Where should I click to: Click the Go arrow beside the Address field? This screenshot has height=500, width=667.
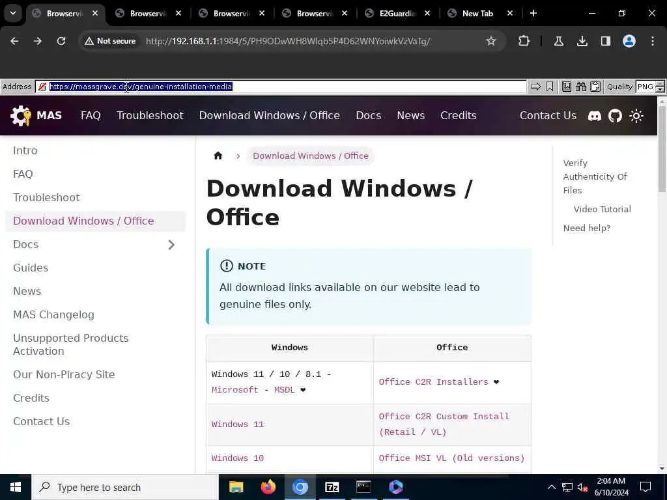(x=535, y=87)
